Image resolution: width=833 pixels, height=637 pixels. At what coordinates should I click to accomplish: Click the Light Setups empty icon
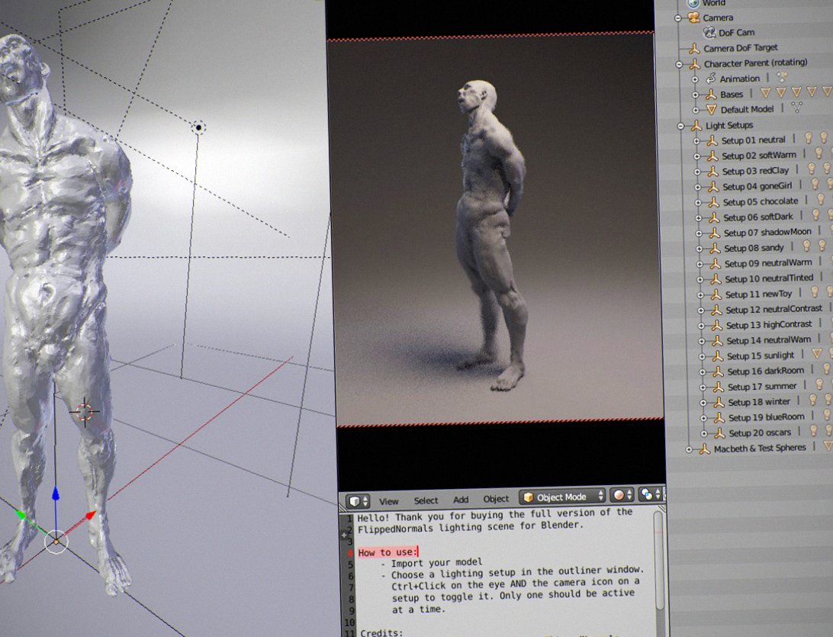pyautogui.click(x=696, y=125)
